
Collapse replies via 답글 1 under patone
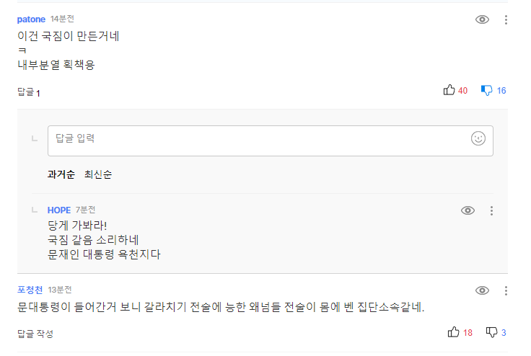pyautogui.click(x=29, y=92)
